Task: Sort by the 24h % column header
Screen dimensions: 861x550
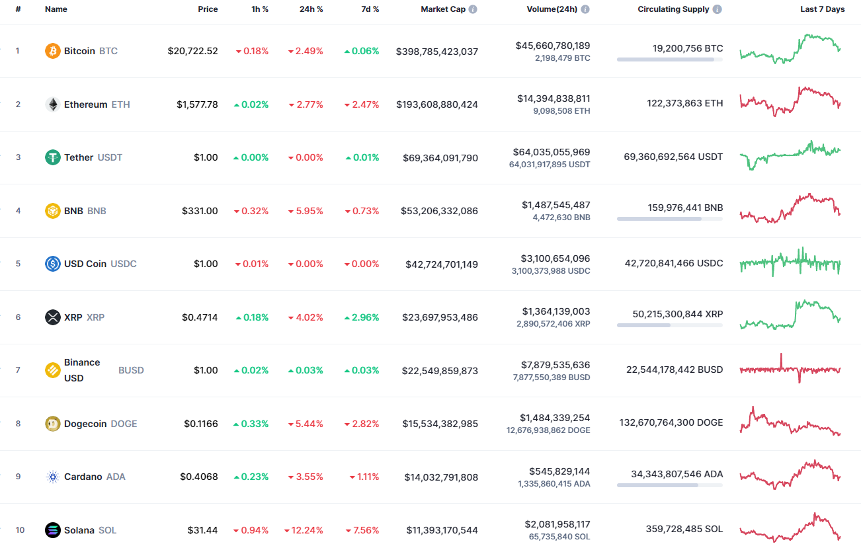Action: click(311, 9)
